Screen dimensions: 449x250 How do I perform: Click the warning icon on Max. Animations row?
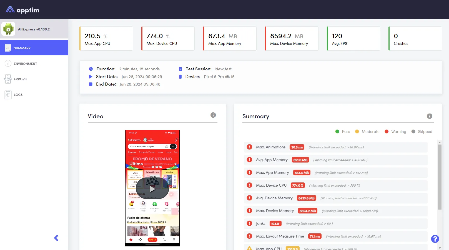pyautogui.click(x=249, y=147)
